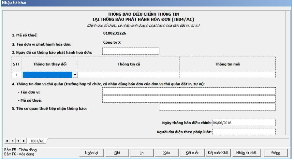Click the Thông tin mới cell in row 1
The width and height of the screenshot is (294, 160).
tap(228, 75)
